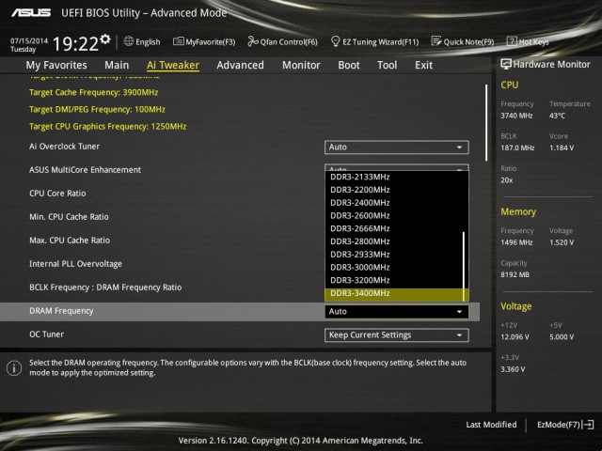Click the DRAM frequency dropdown list scrollbar
Viewport: 602px width, 451px height.
click(464, 267)
